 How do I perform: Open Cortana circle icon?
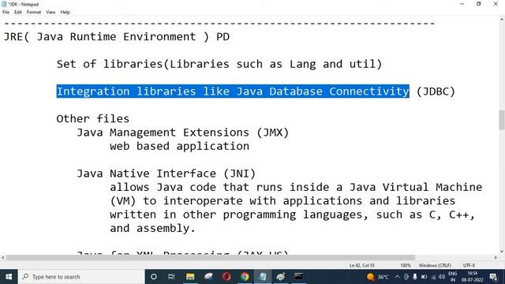tap(154, 277)
